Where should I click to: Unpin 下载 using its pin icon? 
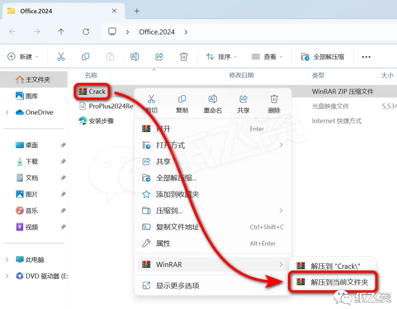click(x=63, y=161)
